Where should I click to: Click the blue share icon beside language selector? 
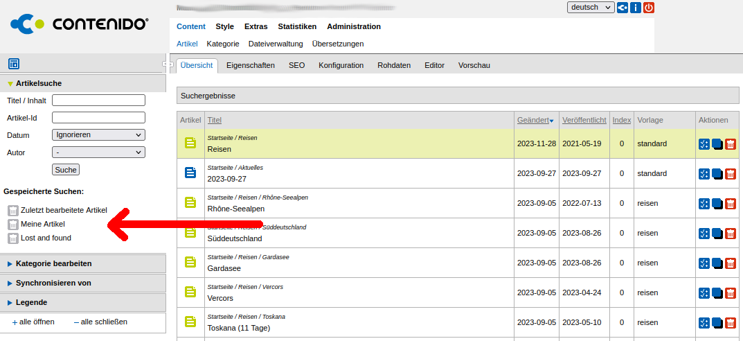point(623,8)
